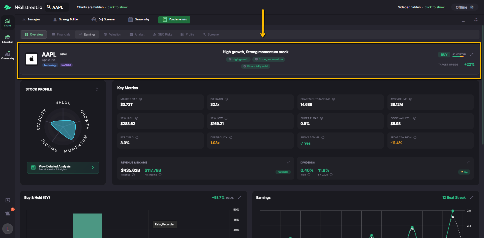The image size is (484, 238).
Task: Switch to the Earnings tab
Action: click(x=87, y=35)
